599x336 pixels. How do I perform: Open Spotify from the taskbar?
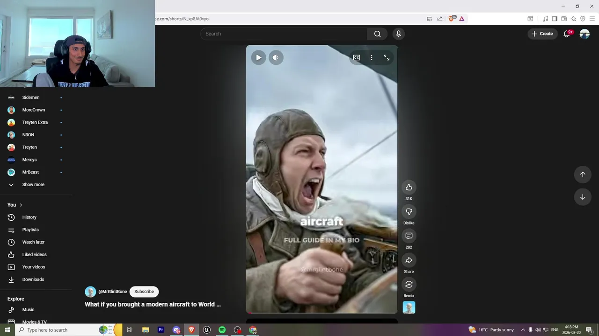[222, 330]
